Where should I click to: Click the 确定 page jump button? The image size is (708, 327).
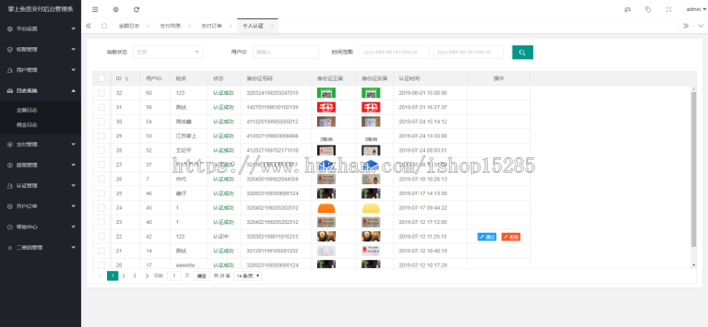coord(201,276)
